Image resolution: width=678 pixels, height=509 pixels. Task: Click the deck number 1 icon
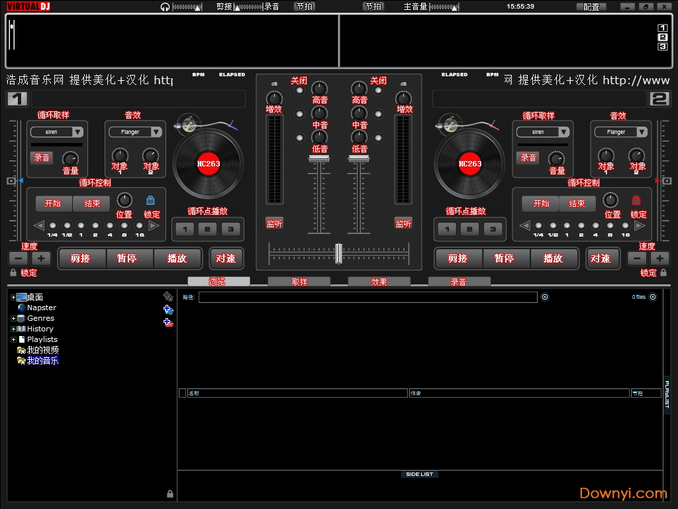click(17, 99)
